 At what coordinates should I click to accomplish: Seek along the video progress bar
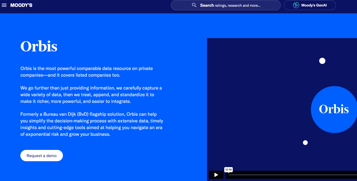click(x=293, y=175)
